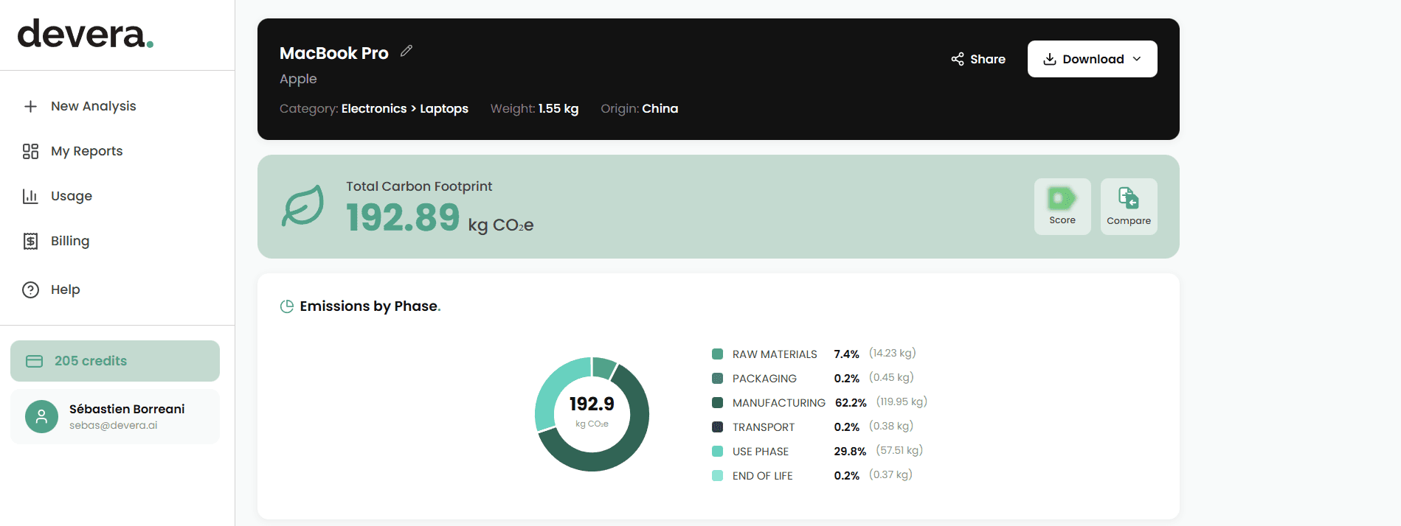Click the 1.55 kg weight value
Screen dimensions: 1401x526
click(x=558, y=108)
